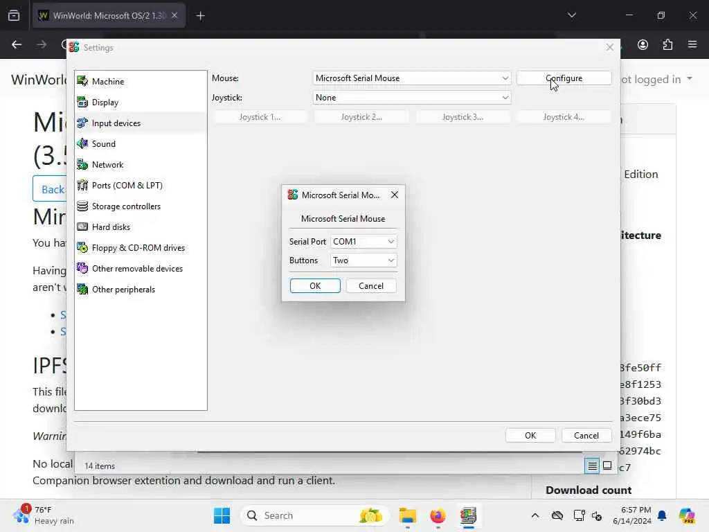Open the Network category icon
The image size is (709, 532).
pyautogui.click(x=82, y=164)
